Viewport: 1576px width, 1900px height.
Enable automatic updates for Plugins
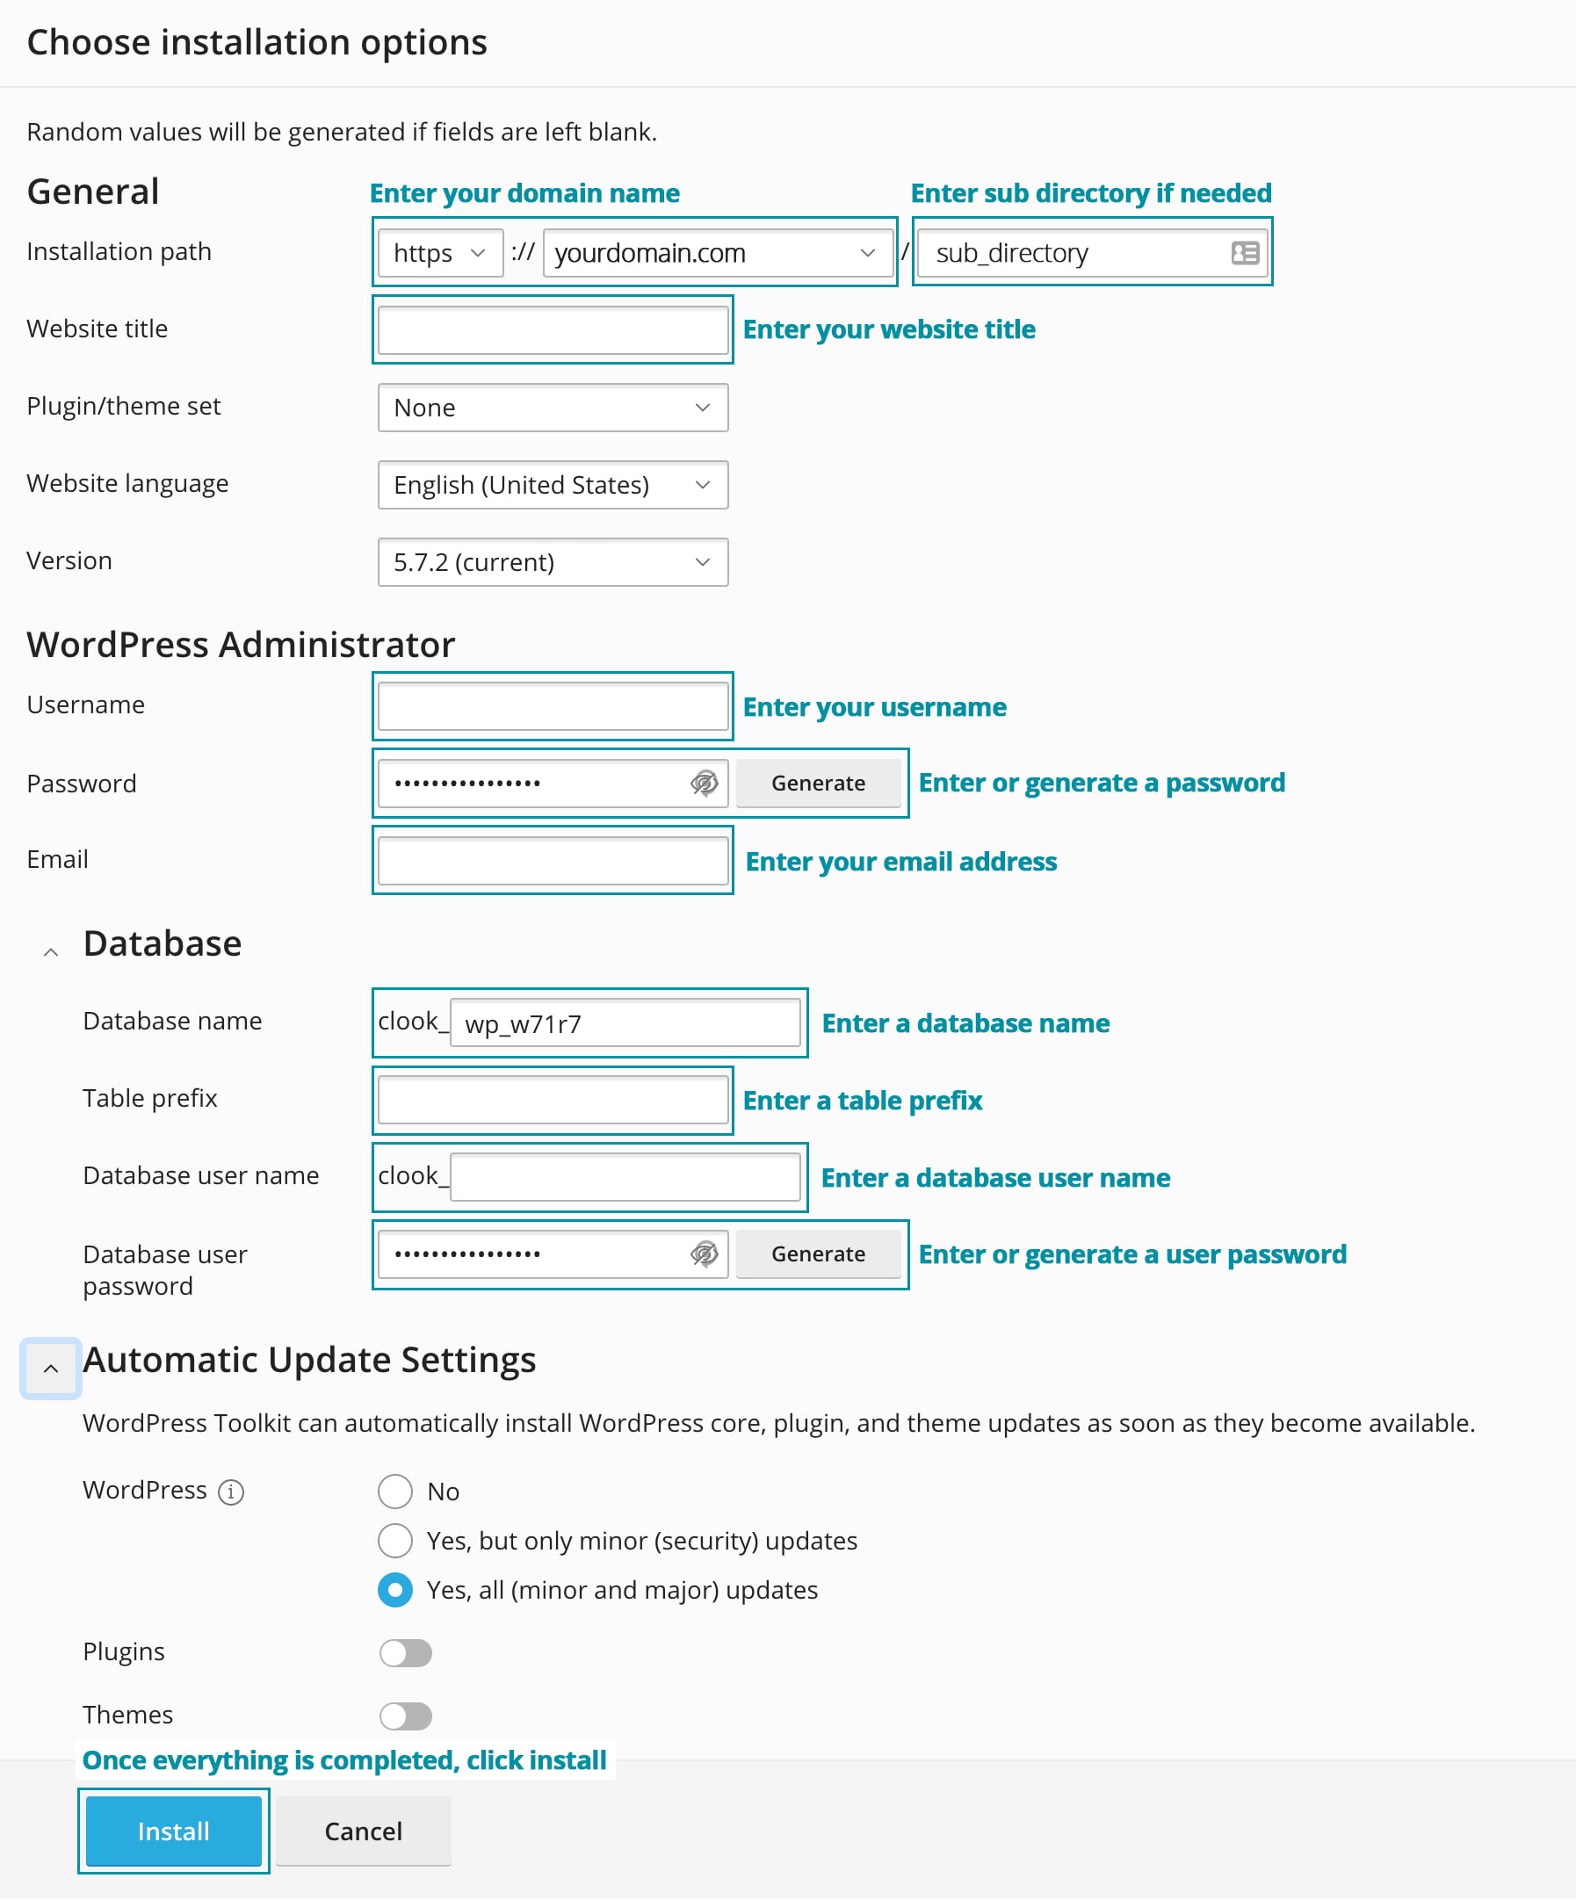[x=405, y=1652]
